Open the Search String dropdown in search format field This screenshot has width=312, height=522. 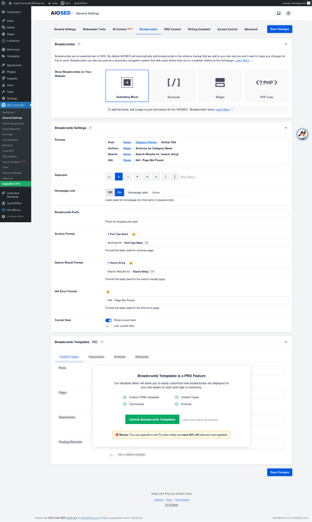pos(144,272)
